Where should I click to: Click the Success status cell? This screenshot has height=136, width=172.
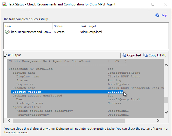click(59, 32)
